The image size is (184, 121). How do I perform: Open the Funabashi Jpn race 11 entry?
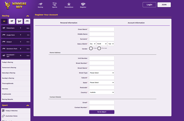(16, 56)
